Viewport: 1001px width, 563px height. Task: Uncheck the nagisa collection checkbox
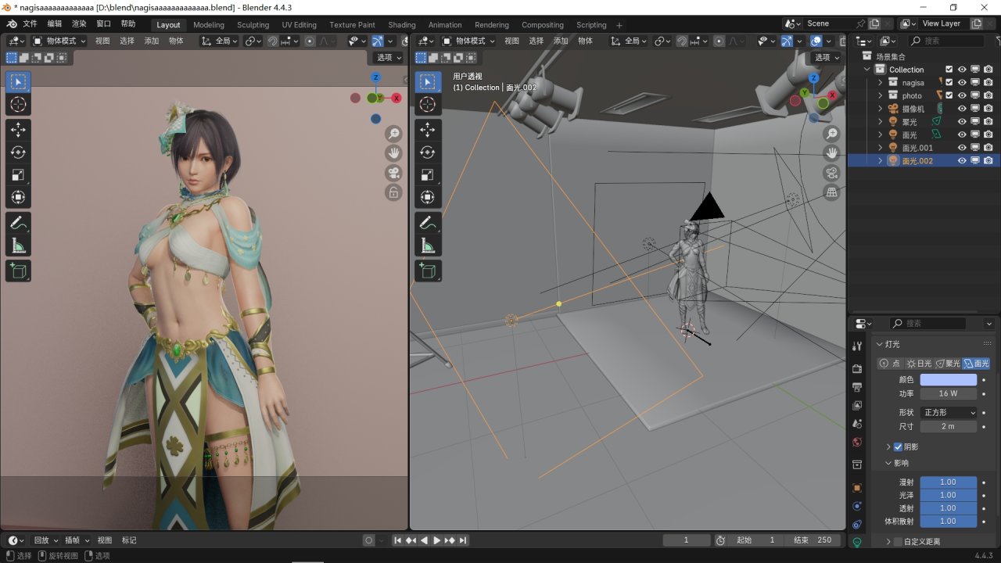pos(949,82)
